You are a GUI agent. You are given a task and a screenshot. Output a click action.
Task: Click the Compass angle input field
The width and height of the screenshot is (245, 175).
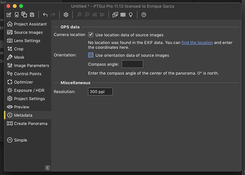[132, 64]
